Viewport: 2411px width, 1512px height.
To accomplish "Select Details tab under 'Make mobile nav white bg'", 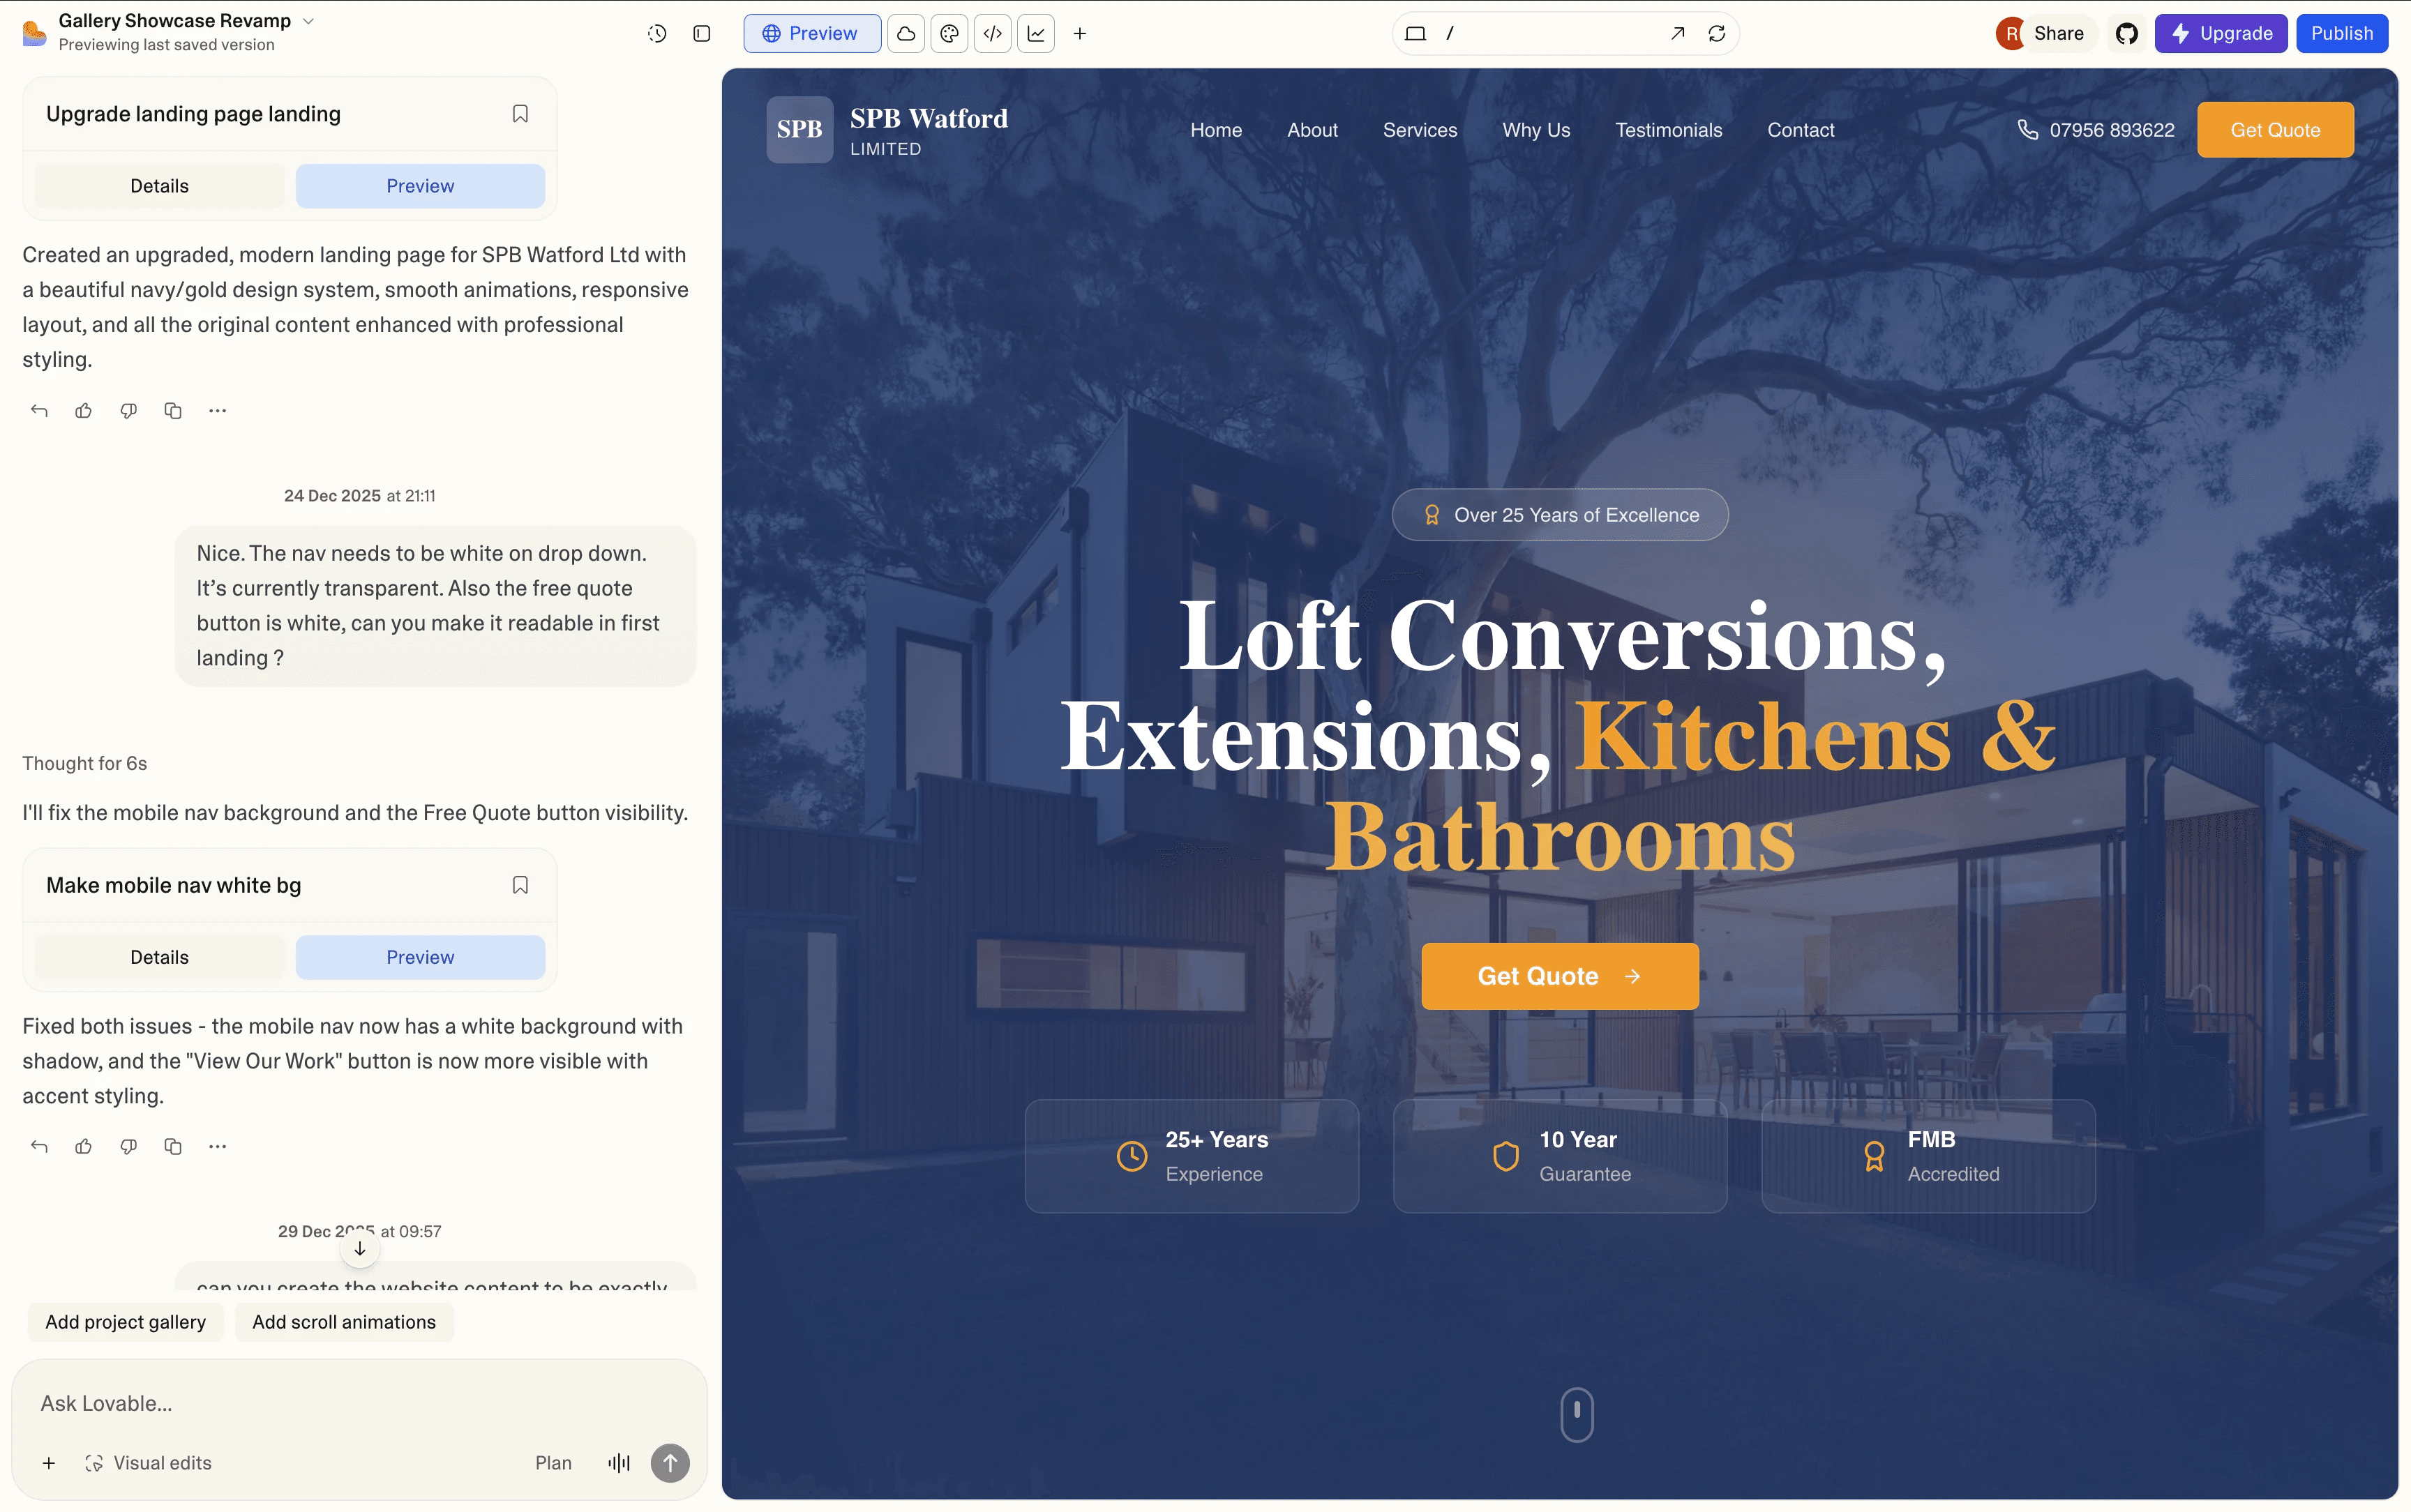I will coord(160,957).
